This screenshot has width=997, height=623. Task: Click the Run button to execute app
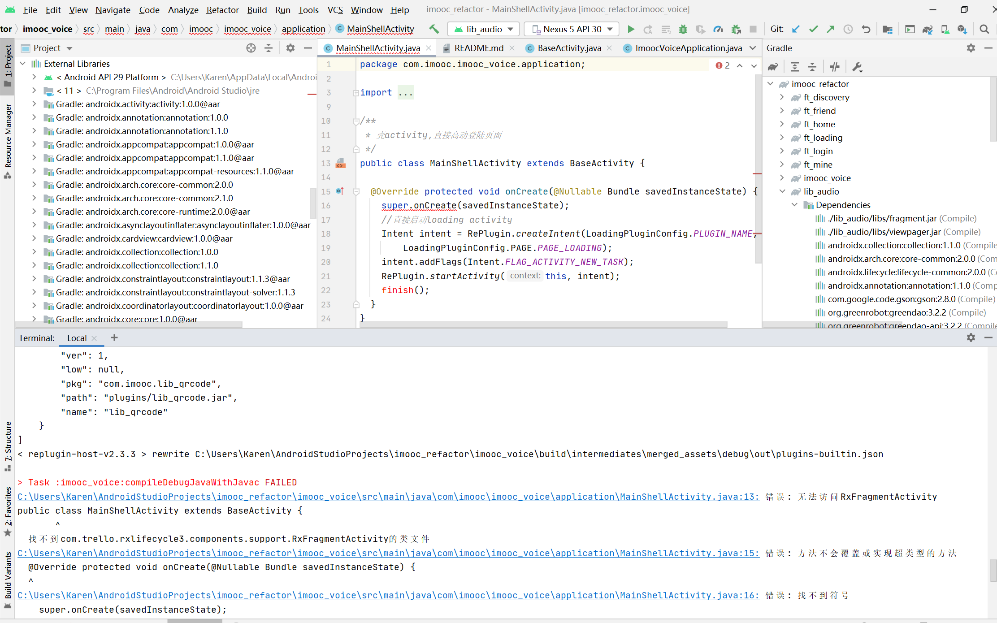(x=631, y=29)
